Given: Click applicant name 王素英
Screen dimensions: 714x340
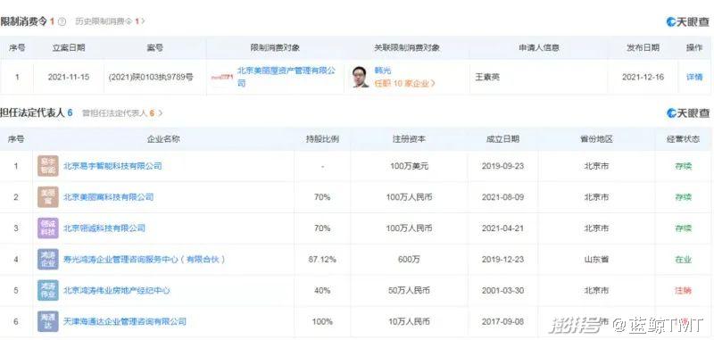Looking at the screenshot, I should coord(487,78).
